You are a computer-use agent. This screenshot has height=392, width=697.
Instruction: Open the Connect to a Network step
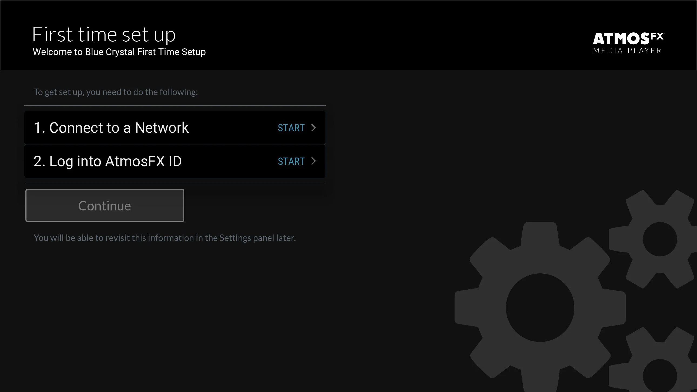point(175,128)
